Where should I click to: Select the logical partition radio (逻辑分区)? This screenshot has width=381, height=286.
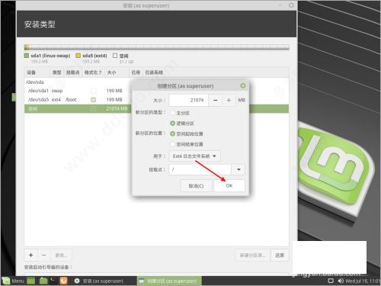(x=172, y=124)
